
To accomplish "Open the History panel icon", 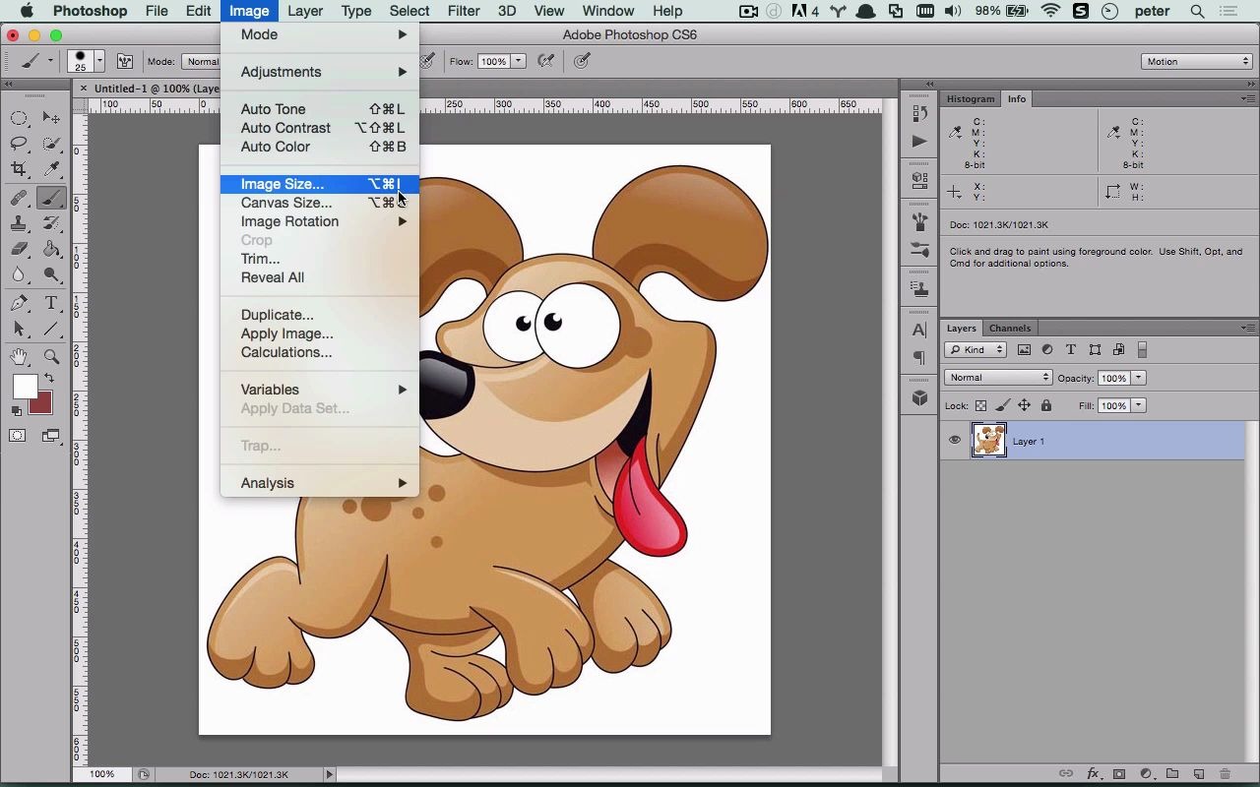I will (920, 113).
